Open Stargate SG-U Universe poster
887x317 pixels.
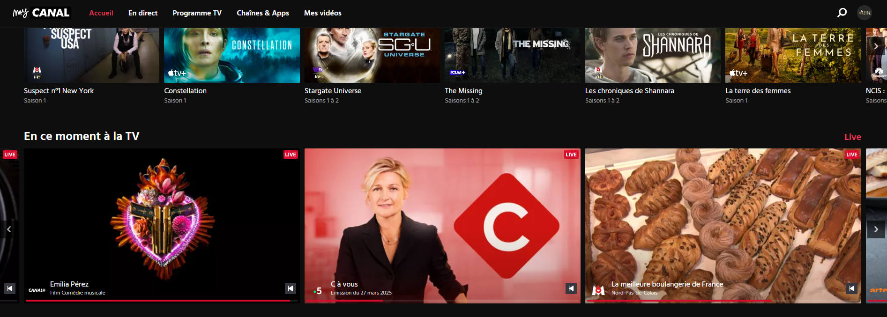372,55
